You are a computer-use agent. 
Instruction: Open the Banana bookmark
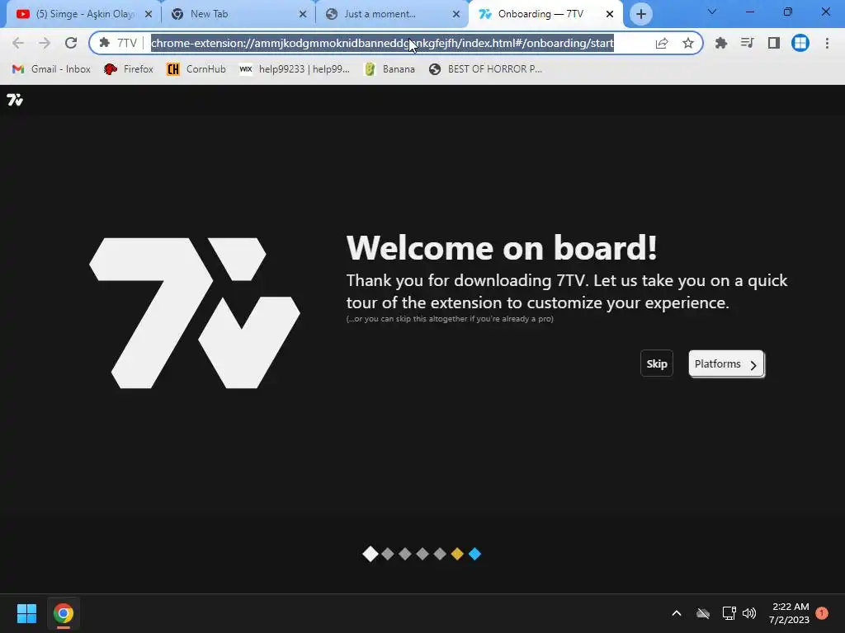tap(389, 69)
